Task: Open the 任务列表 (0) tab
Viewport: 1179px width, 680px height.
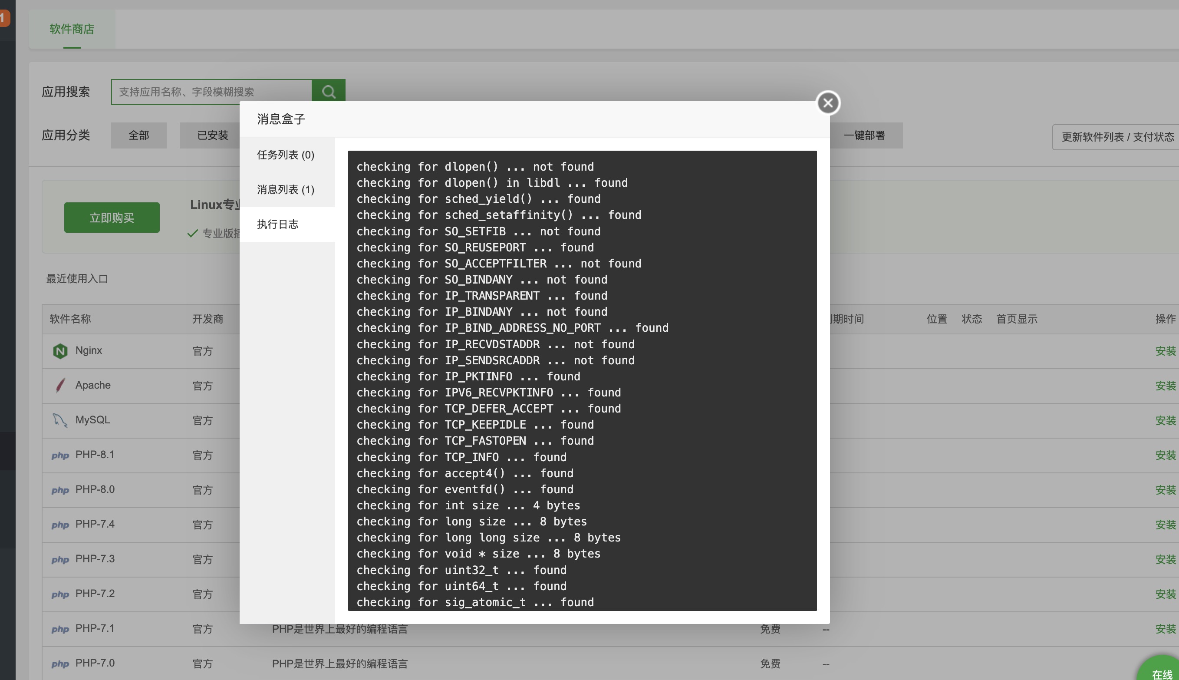Action: pos(286,155)
